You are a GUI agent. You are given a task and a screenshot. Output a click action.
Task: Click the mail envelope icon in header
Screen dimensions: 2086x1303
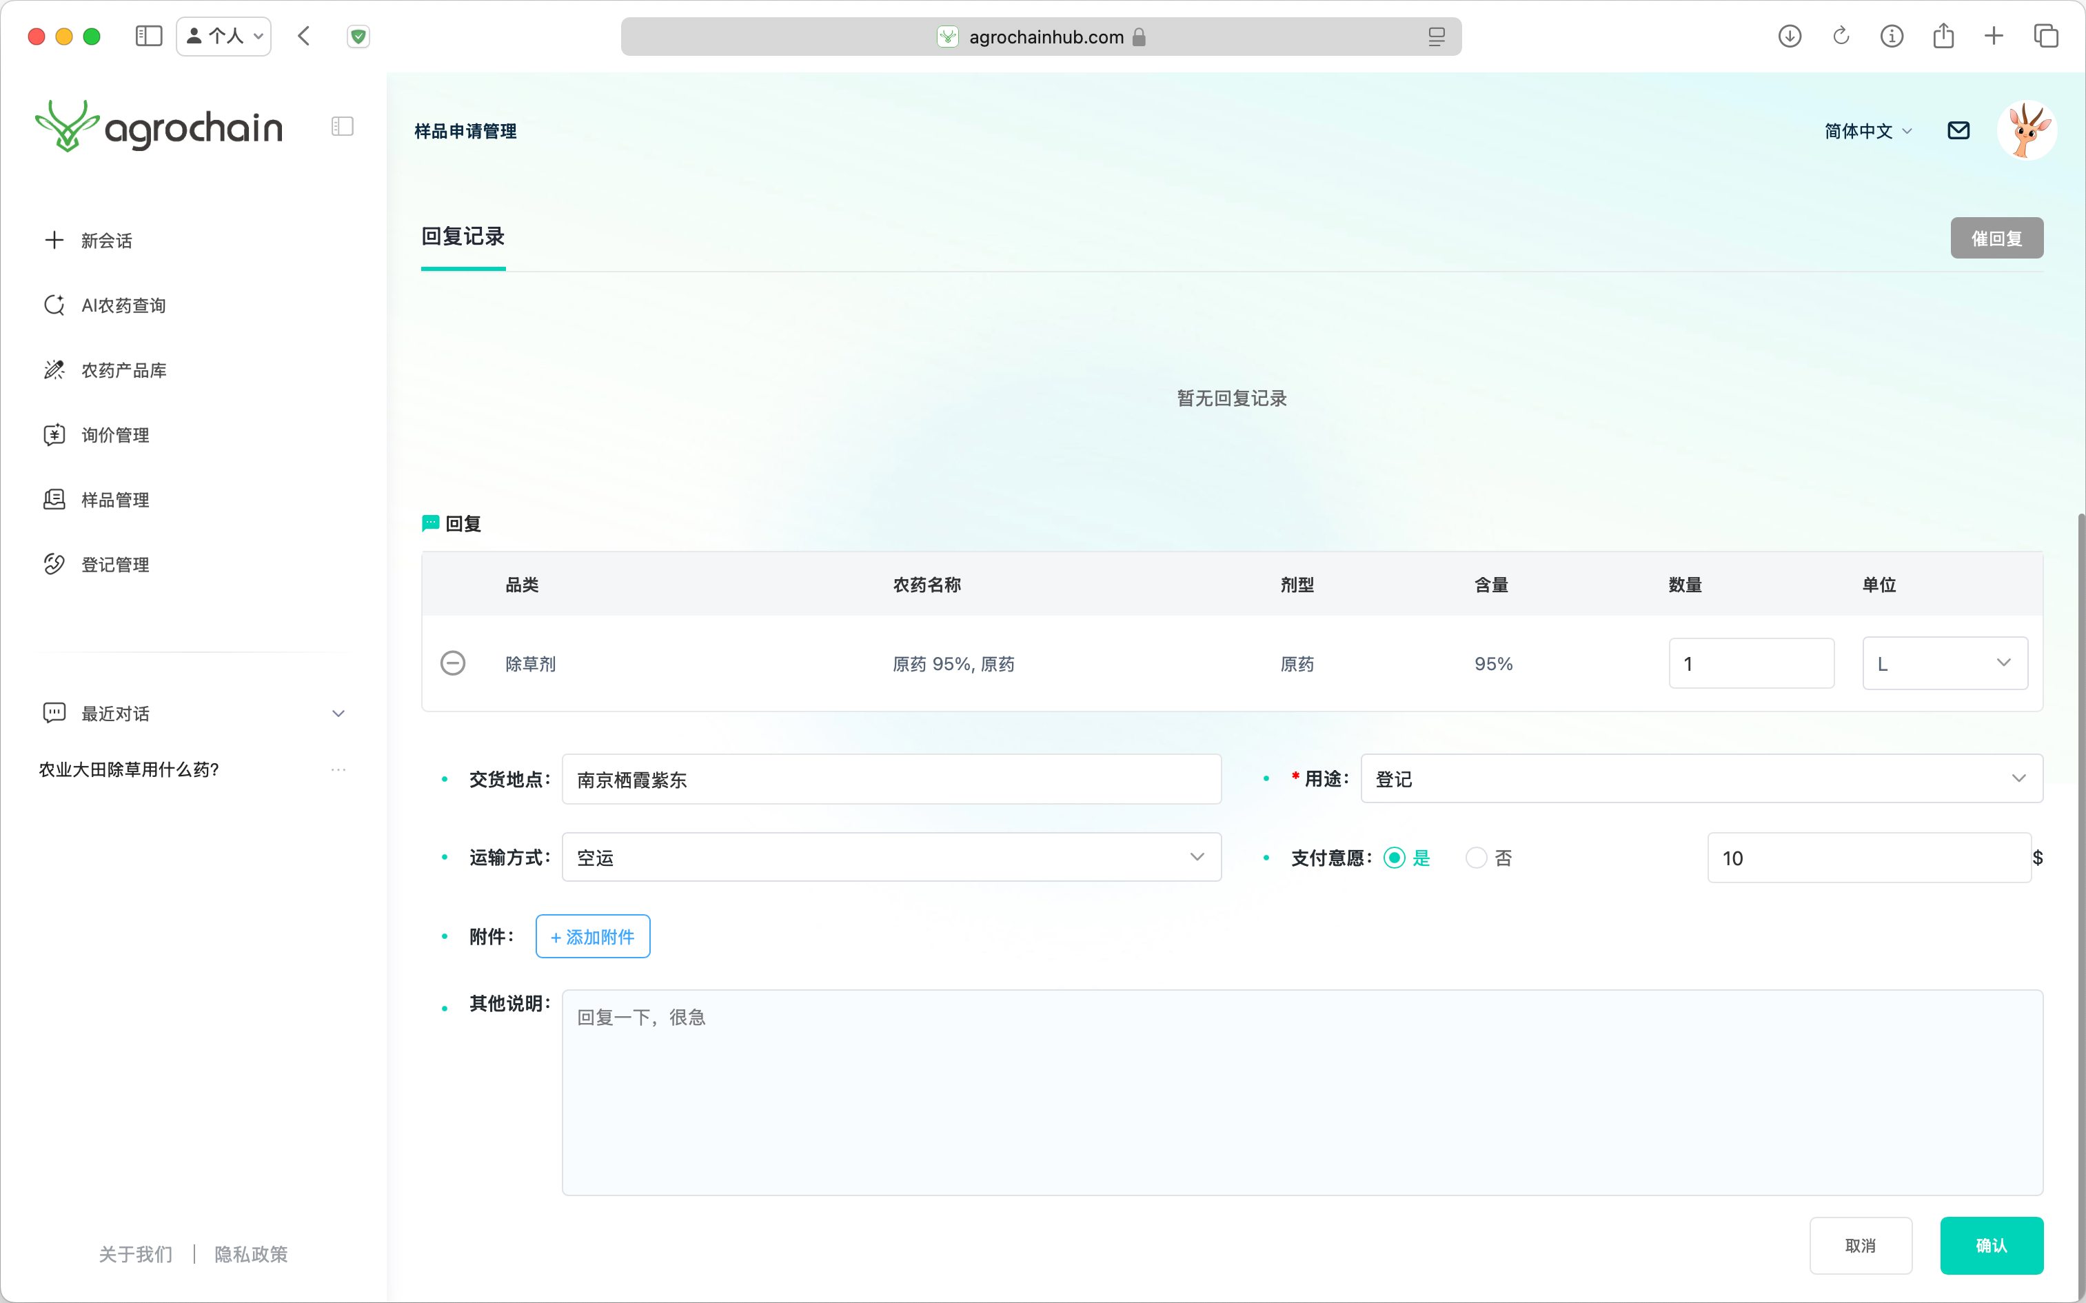click(x=1958, y=130)
